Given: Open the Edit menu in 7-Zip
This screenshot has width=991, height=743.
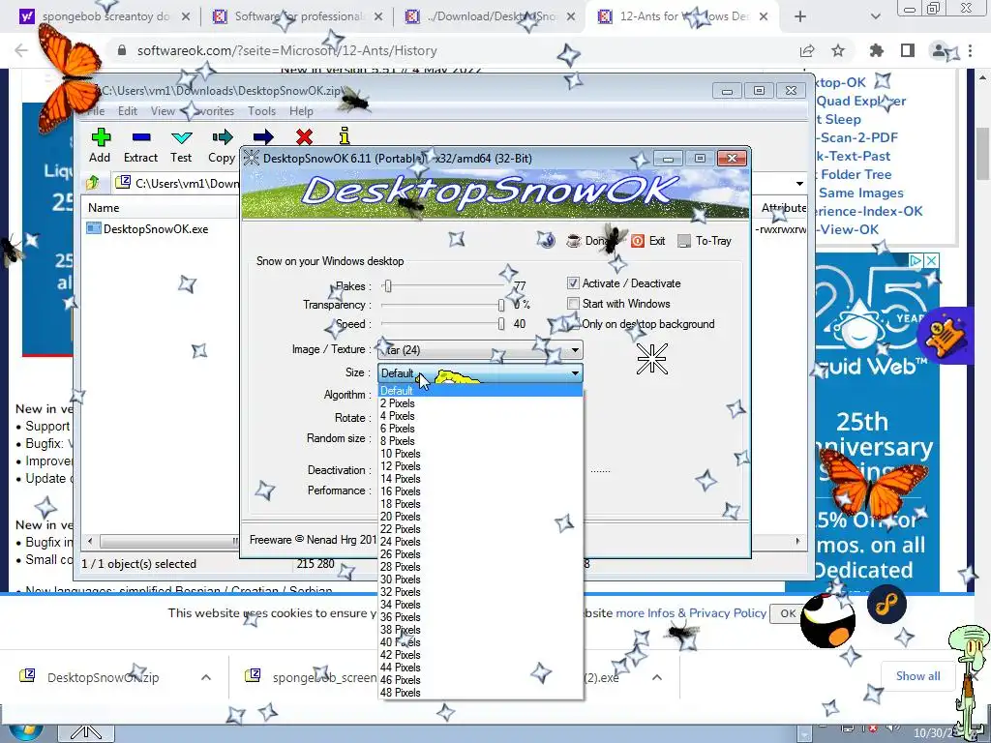Looking at the screenshot, I should point(128,111).
